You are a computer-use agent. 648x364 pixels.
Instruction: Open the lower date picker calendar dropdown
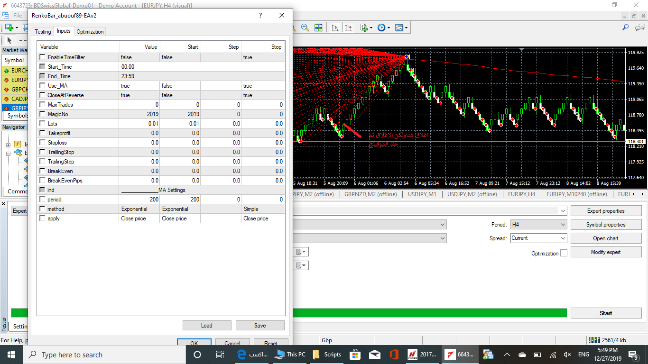[x=302, y=265]
